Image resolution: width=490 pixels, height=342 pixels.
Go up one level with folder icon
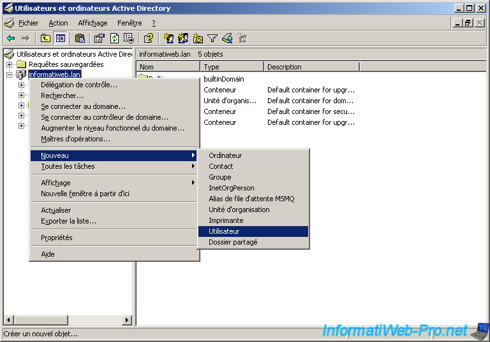point(46,38)
